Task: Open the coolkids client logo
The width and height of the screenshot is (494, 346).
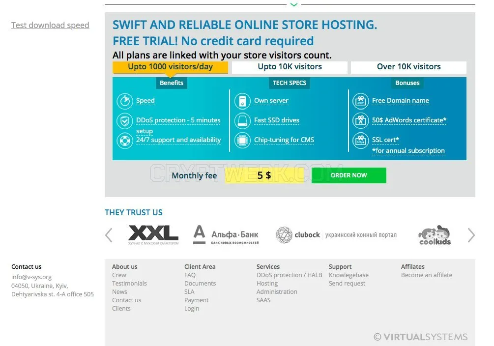Action: [435, 235]
